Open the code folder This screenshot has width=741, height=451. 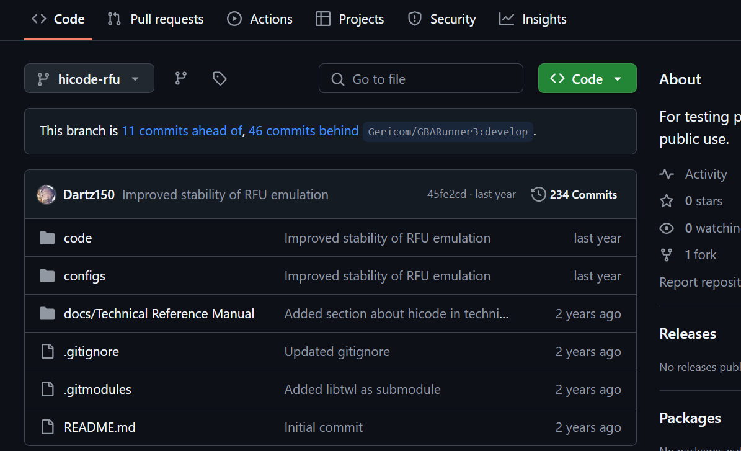click(78, 238)
